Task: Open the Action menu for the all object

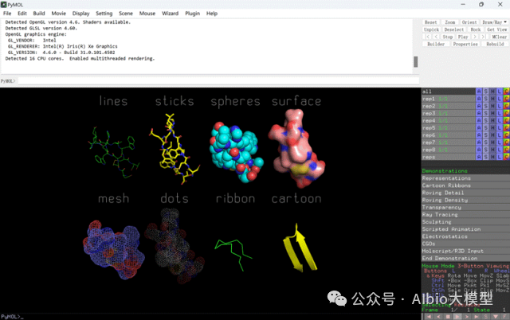Action: pos(479,92)
